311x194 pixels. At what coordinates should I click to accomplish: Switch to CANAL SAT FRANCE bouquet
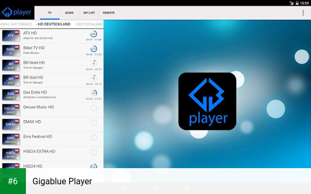[x=16, y=24]
